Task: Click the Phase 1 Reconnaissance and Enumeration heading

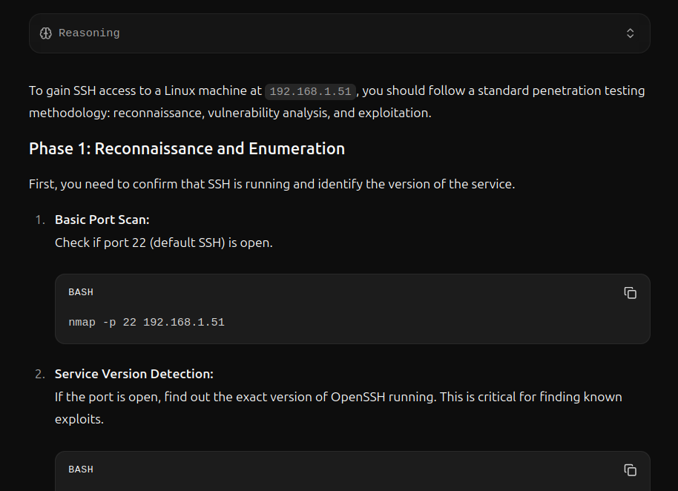Action: coord(187,148)
